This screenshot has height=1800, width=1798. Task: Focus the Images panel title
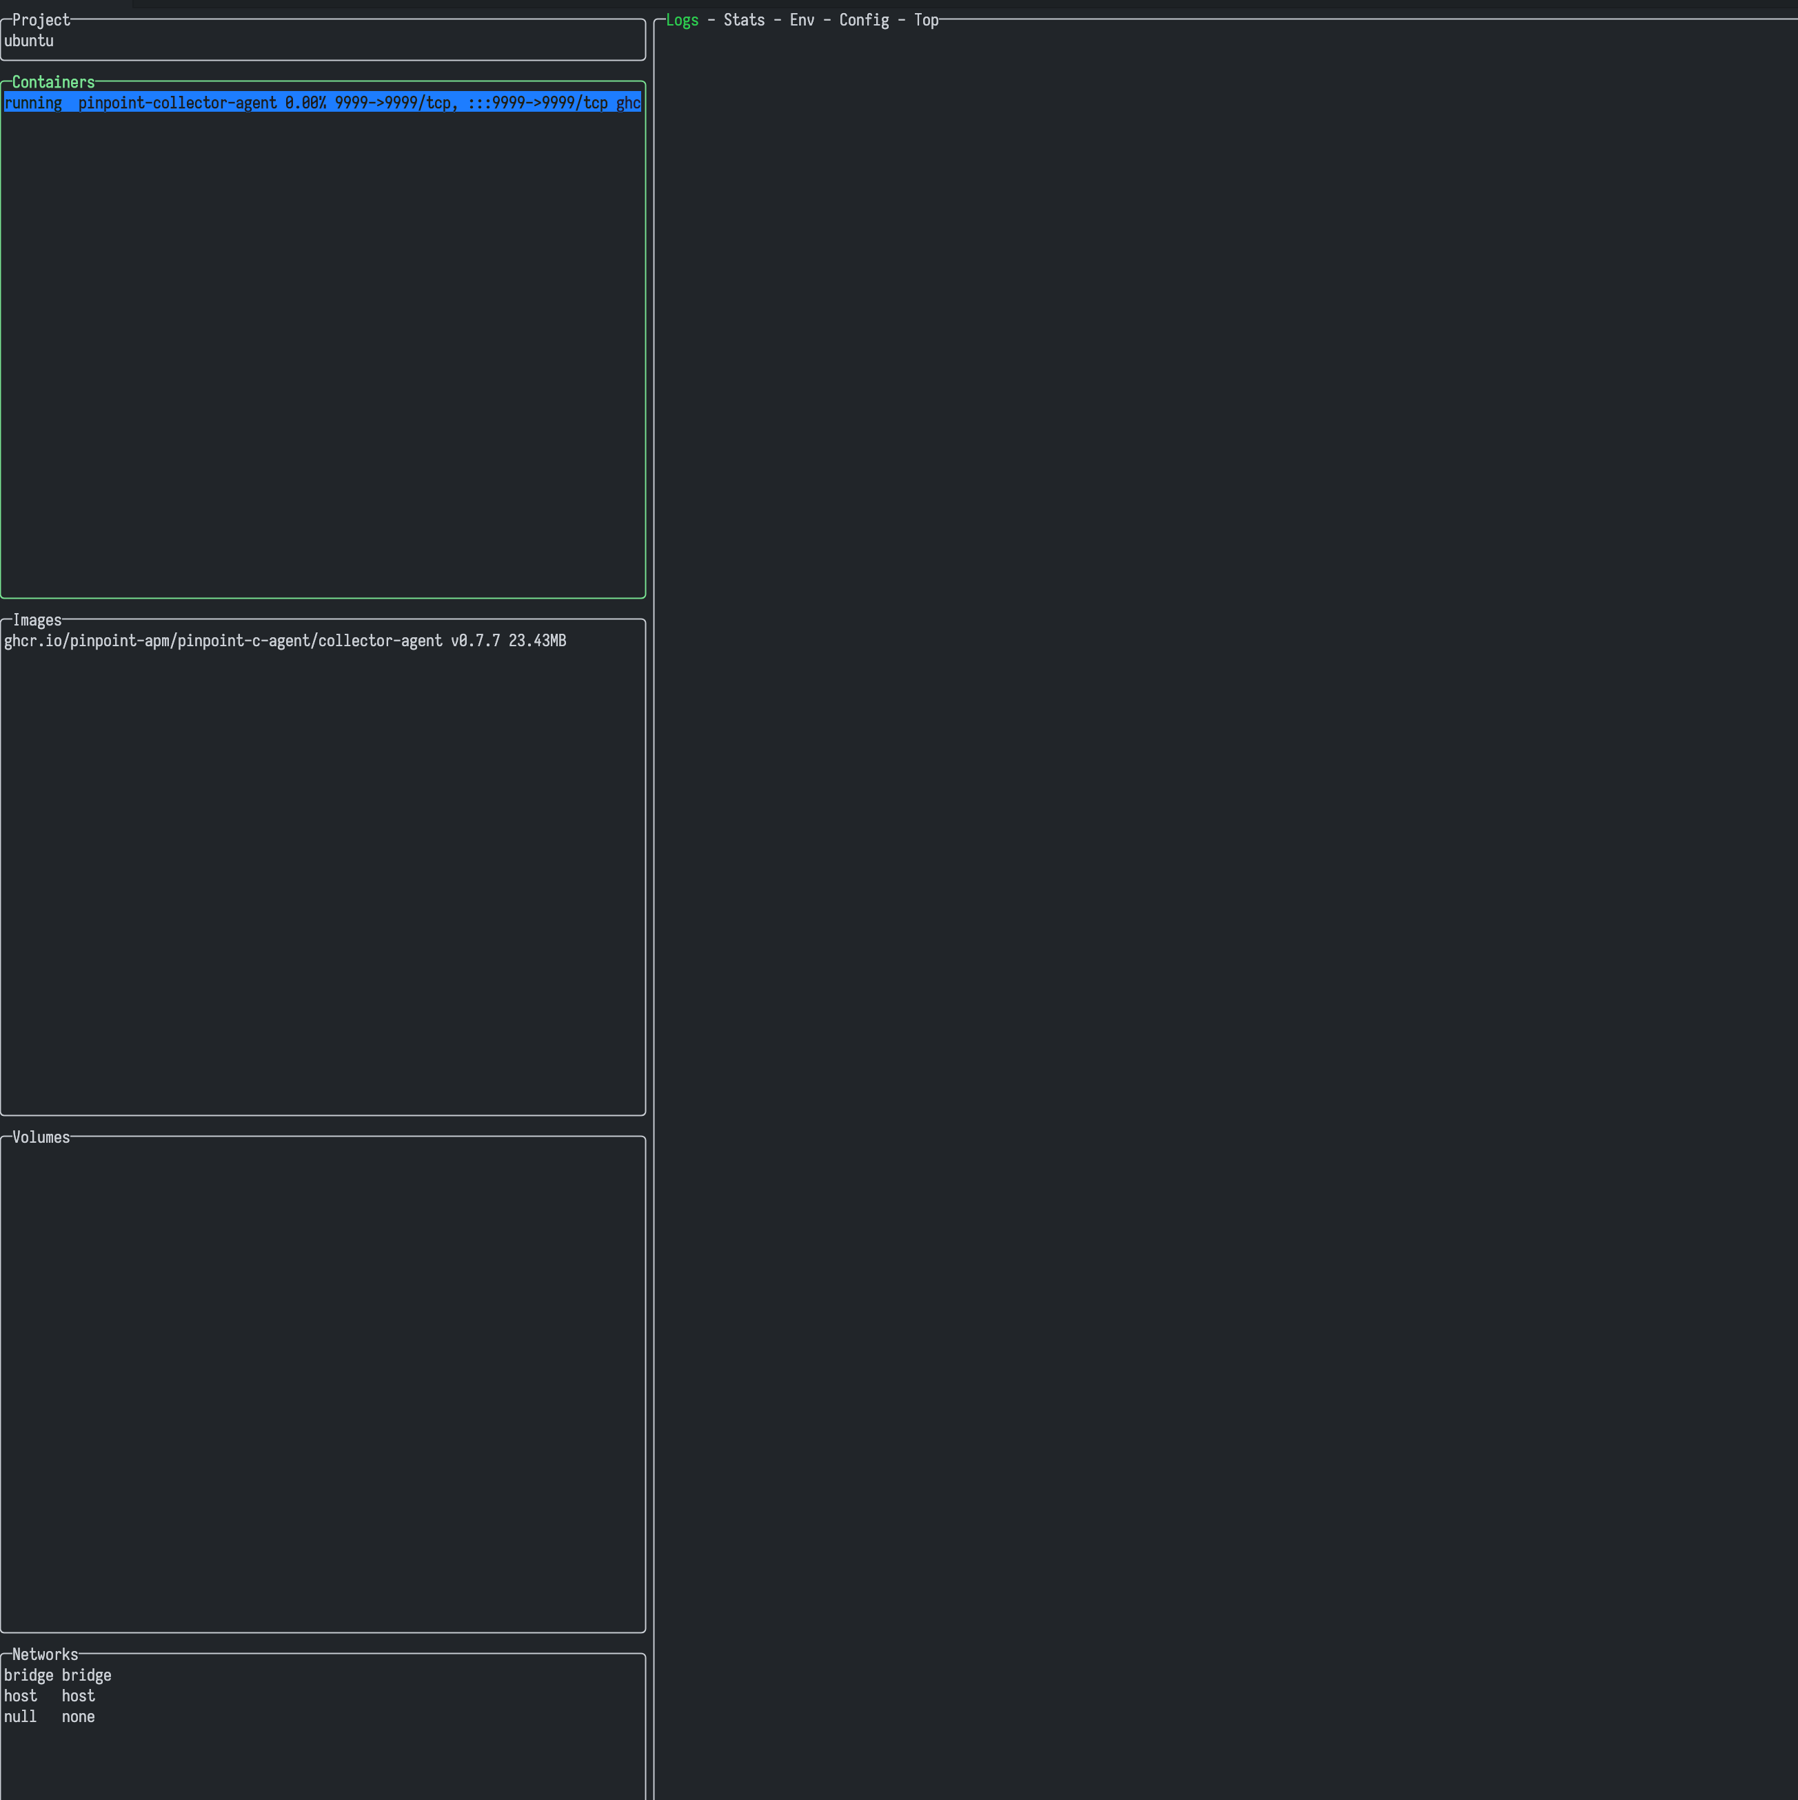click(x=37, y=621)
